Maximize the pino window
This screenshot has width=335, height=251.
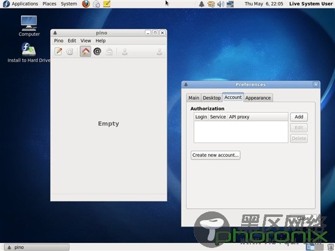pos(155,33)
